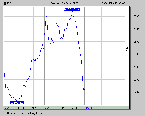
Task: Select the lo: 16672.6 marker label
Action: coord(17,102)
